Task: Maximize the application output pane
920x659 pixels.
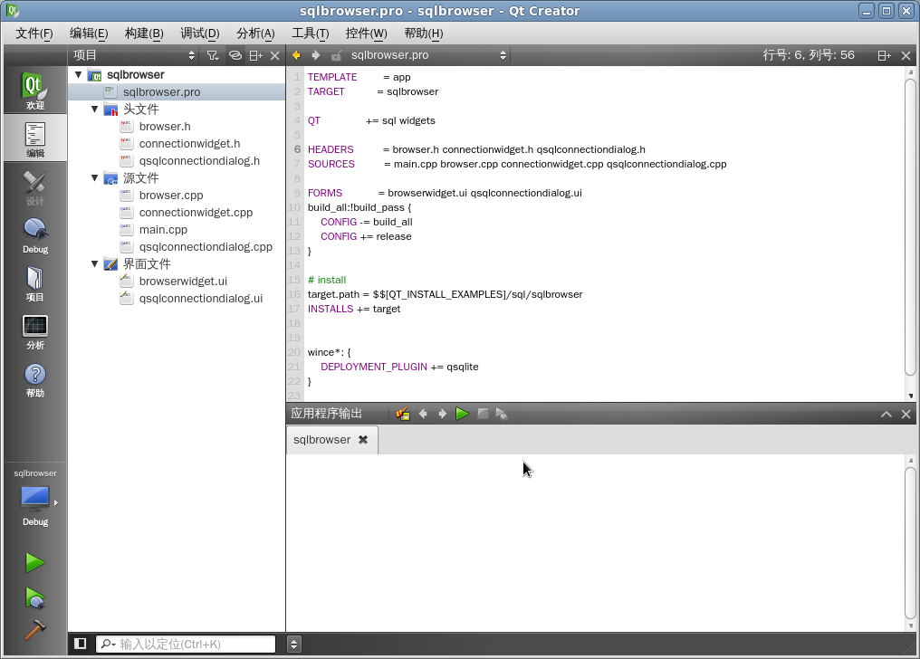Action: click(x=886, y=415)
